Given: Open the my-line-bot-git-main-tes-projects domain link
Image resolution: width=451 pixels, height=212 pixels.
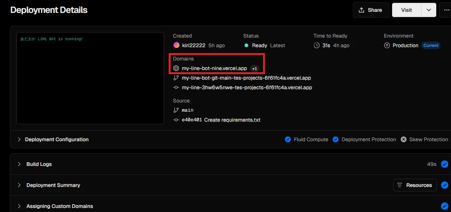Looking at the screenshot, I should tap(246, 78).
